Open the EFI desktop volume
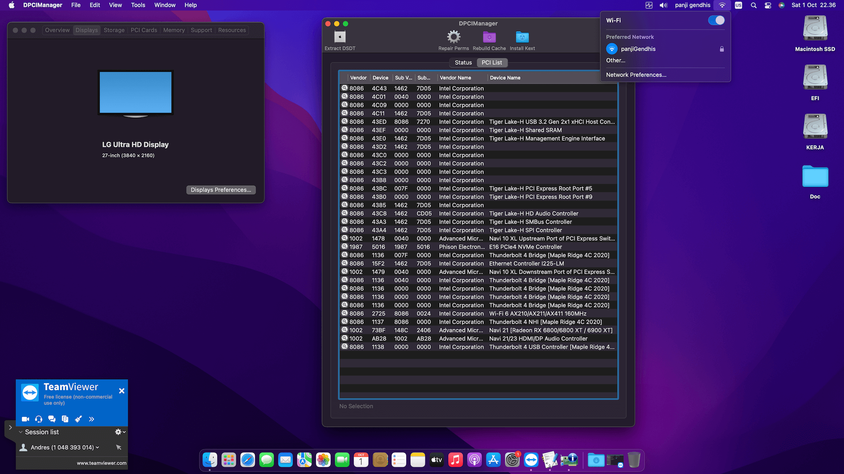The image size is (844, 474). 815,78
